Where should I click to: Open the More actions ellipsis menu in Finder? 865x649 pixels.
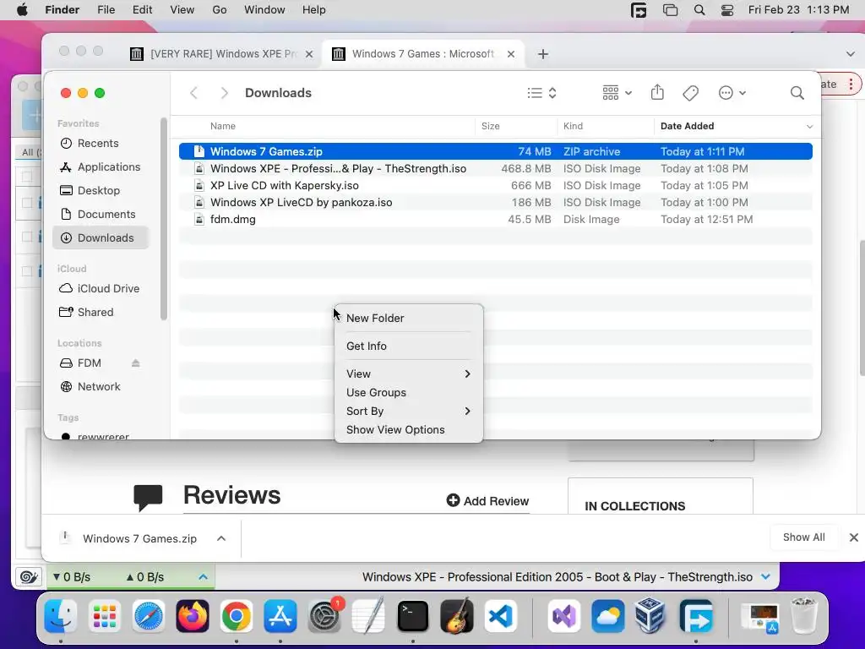point(732,93)
